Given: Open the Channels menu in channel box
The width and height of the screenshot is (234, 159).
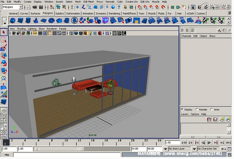Looking at the screenshot, I should 186,36.
